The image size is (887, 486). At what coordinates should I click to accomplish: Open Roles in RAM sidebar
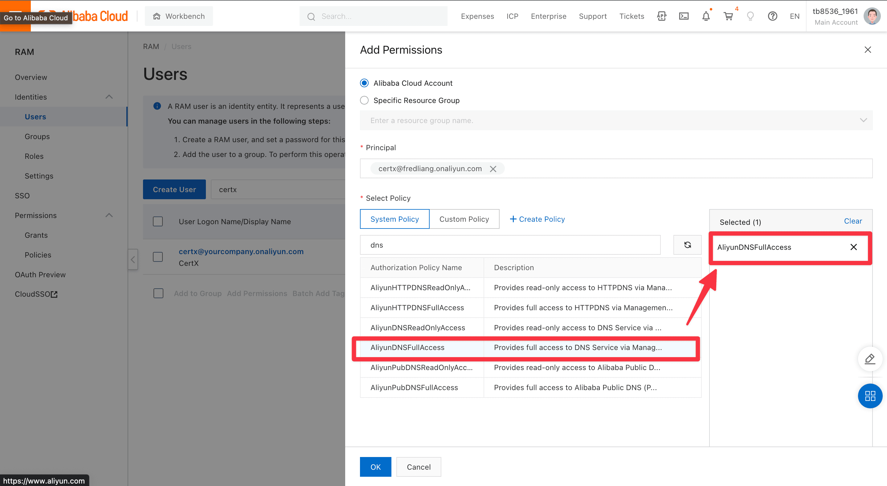pyautogui.click(x=34, y=156)
